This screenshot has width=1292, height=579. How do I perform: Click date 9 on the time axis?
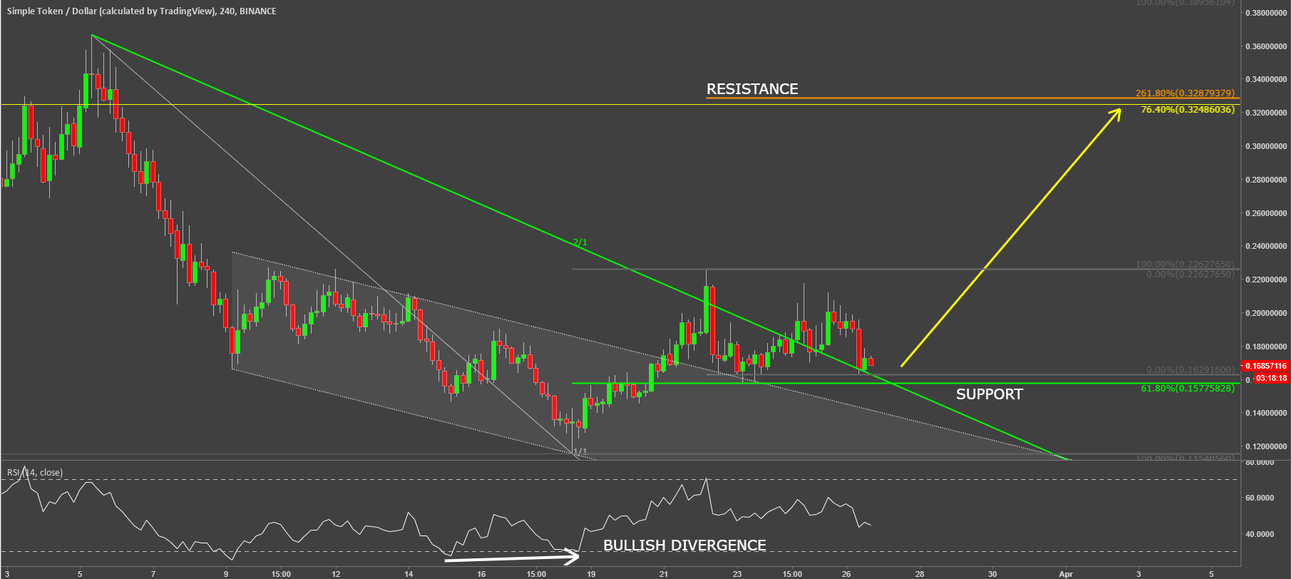[x=225, y=573]
